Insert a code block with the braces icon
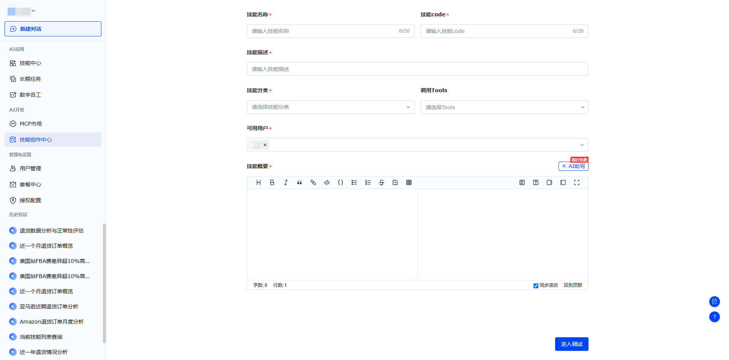Viewport: 729px width, 360px height. (341, 182)
